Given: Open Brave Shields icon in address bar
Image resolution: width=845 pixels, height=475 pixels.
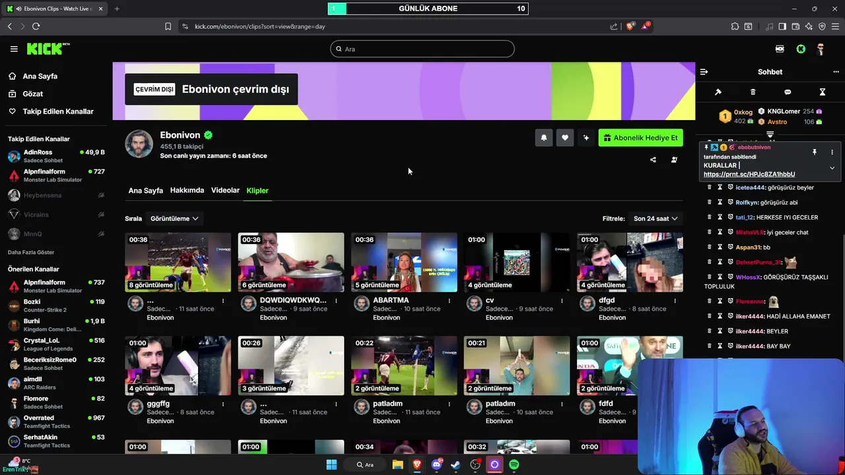Looking at the screenshot, I should (x=630, y=26).
